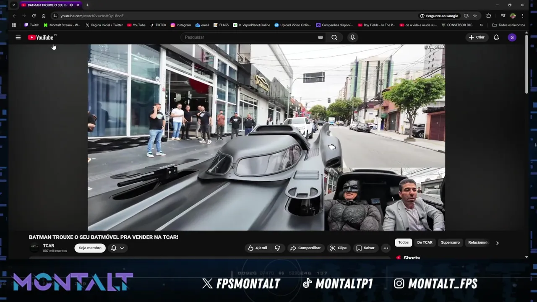The width and height of the screenshot is (537, 302).
Task: Expand notification preferences dropdown for TCAR
Action: click(x=122, y=248)
